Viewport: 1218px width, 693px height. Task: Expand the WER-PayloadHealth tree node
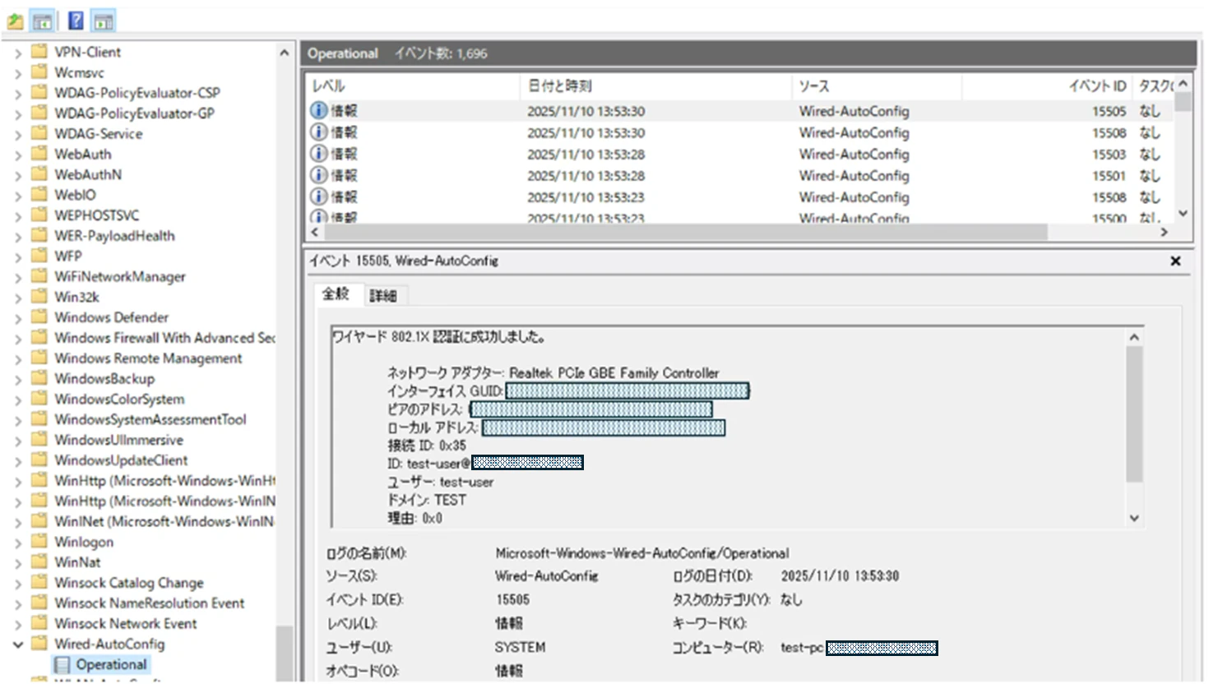coord(17,236)
